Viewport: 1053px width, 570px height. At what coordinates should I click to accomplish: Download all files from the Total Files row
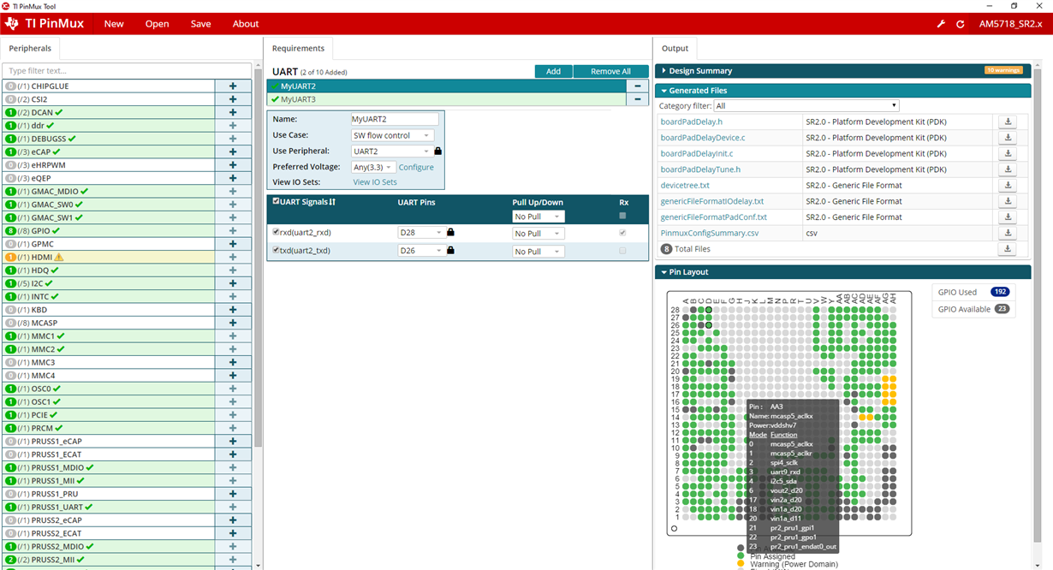click(1008, 249)
